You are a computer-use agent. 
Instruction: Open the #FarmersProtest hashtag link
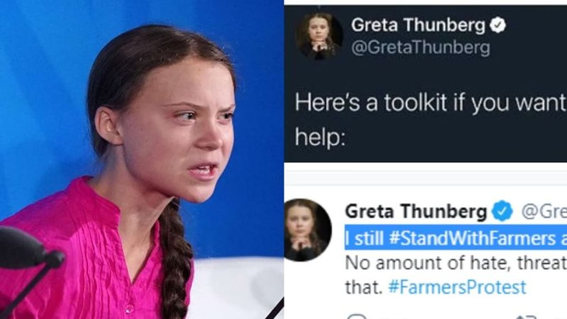coord(457,287)
